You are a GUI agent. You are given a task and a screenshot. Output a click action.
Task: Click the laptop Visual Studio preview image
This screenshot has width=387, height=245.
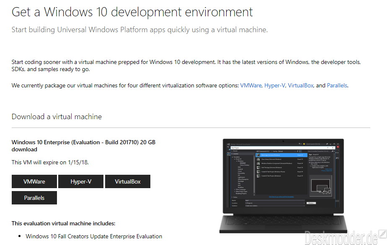[x=283, y=186]
